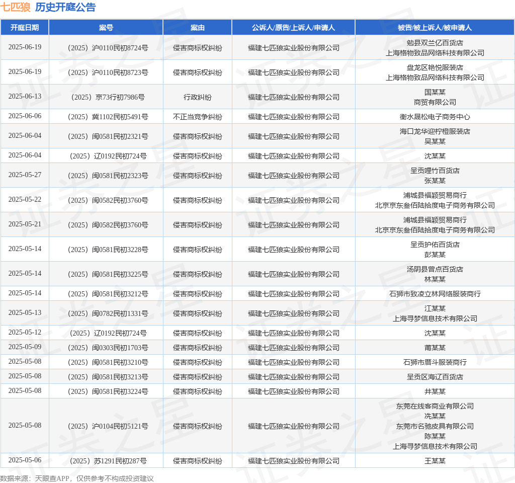
Task: Click defendant 呈贡护佑百货店
Action: pyautogui.click(x=435, y=245)
